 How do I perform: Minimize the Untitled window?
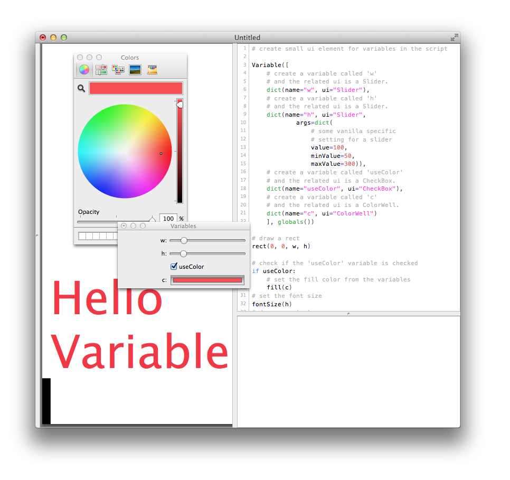click(x=53, y=37)
